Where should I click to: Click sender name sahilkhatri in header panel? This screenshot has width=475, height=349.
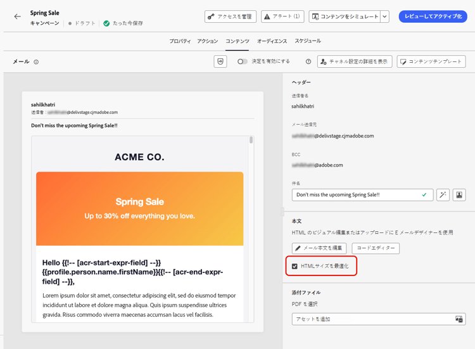[x=303, y=106]
